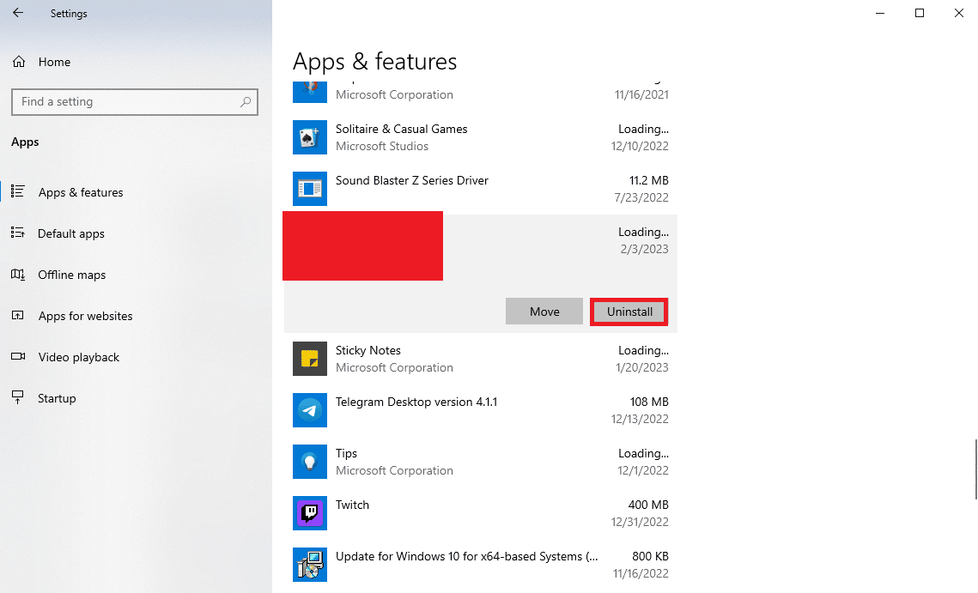Click the 12/10/2022 install date
This screenshot has height=593, width=978.
[640, 146]
